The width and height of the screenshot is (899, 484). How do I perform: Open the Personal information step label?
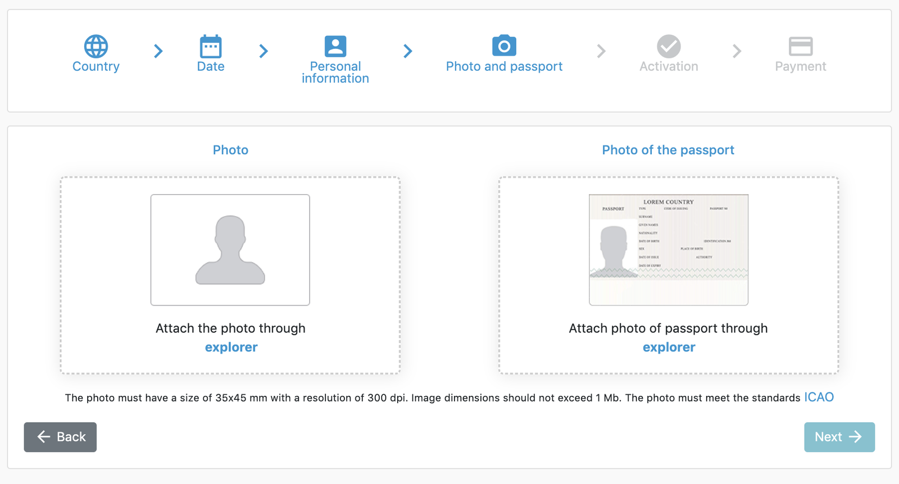coord(335,72)
